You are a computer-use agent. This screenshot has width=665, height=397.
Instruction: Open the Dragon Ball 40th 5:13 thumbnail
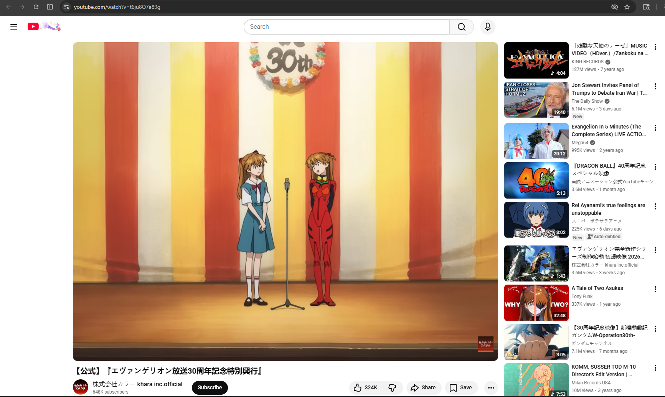pos(536,180)
